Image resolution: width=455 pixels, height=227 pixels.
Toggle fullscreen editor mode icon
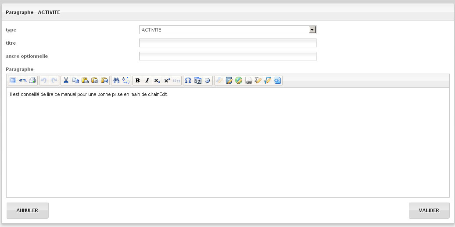tap(13, 81)
